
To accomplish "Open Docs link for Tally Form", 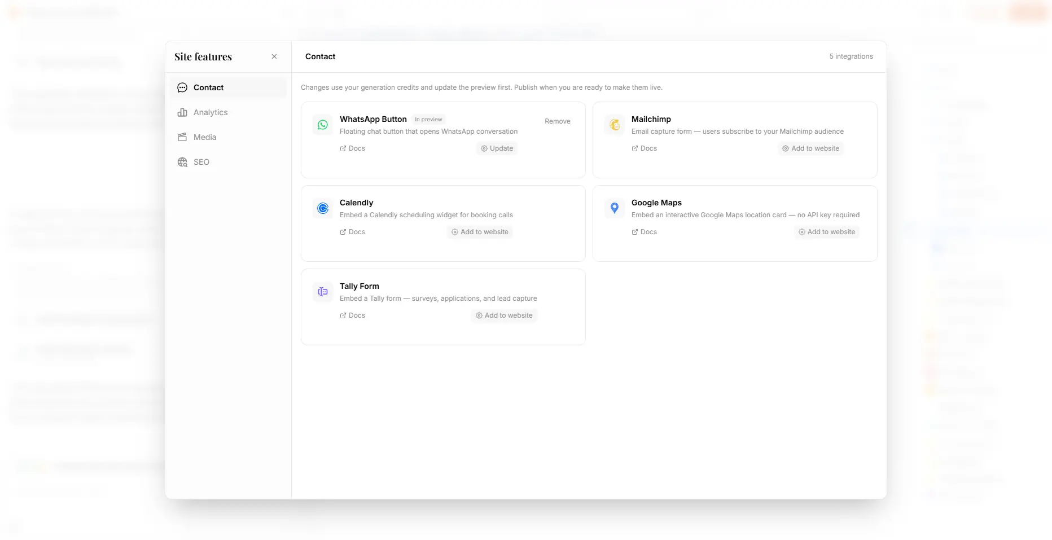I will [x=353, y=315].
